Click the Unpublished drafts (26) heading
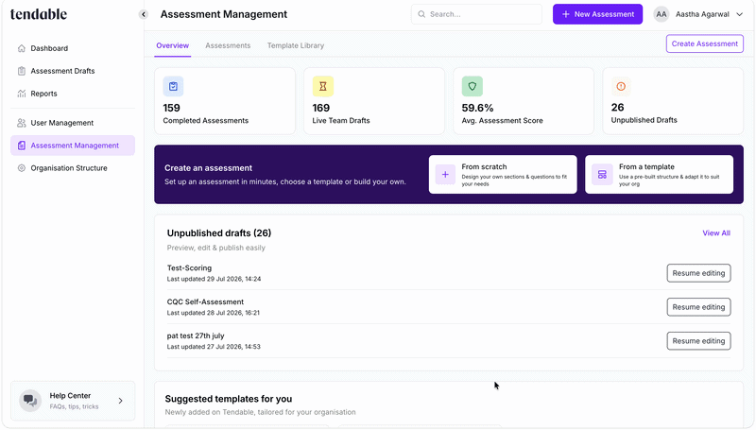Viewport: 756px width, 430px height. tap(219, 233)
